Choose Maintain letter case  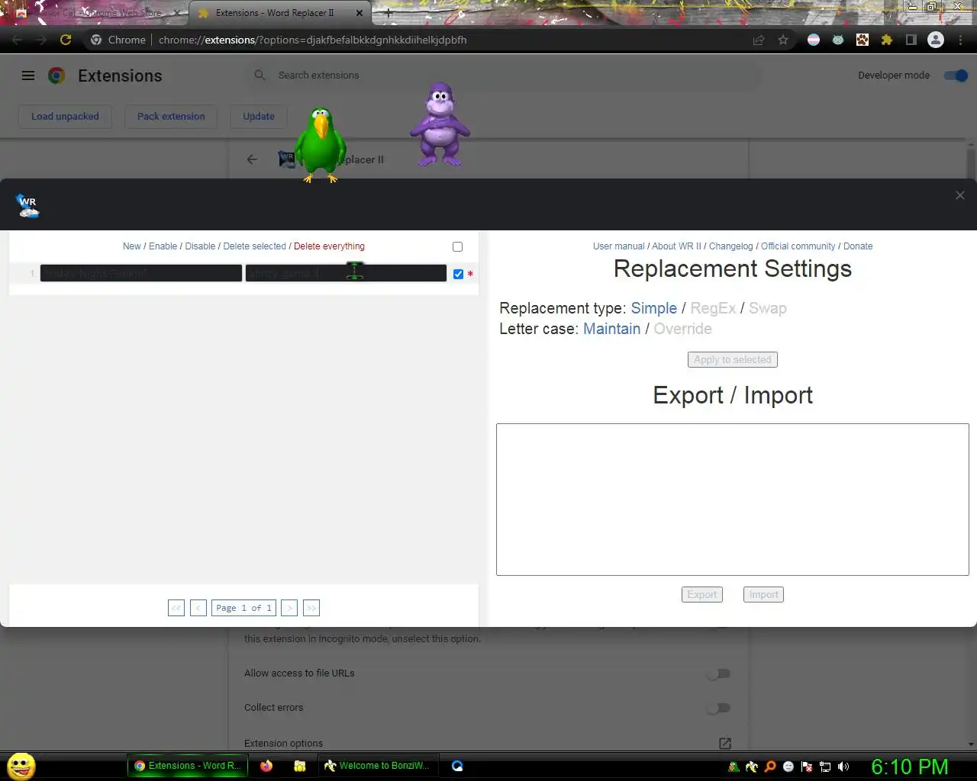pyautogui.click(x=611, y=329)
